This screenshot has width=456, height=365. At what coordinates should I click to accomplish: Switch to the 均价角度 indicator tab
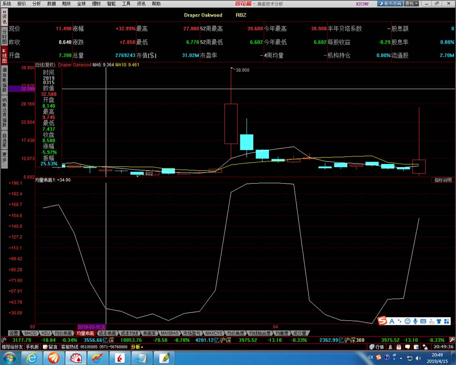[236, 333]
